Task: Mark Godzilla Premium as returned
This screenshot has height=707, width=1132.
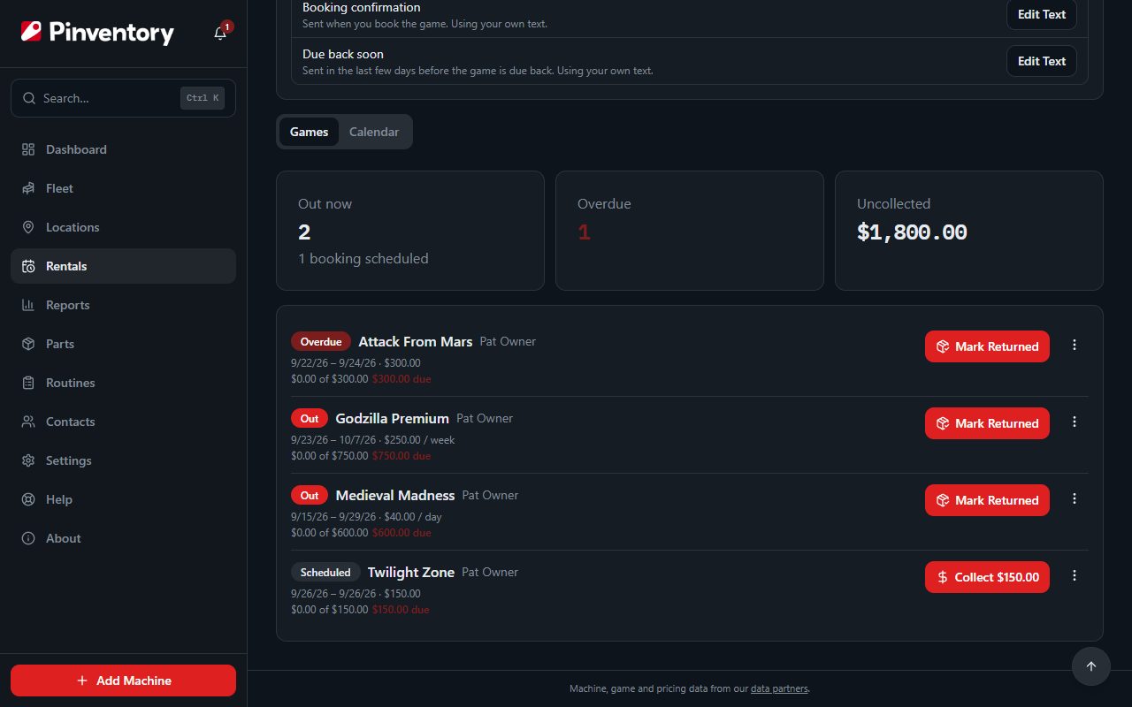Action: pos(987,423)
